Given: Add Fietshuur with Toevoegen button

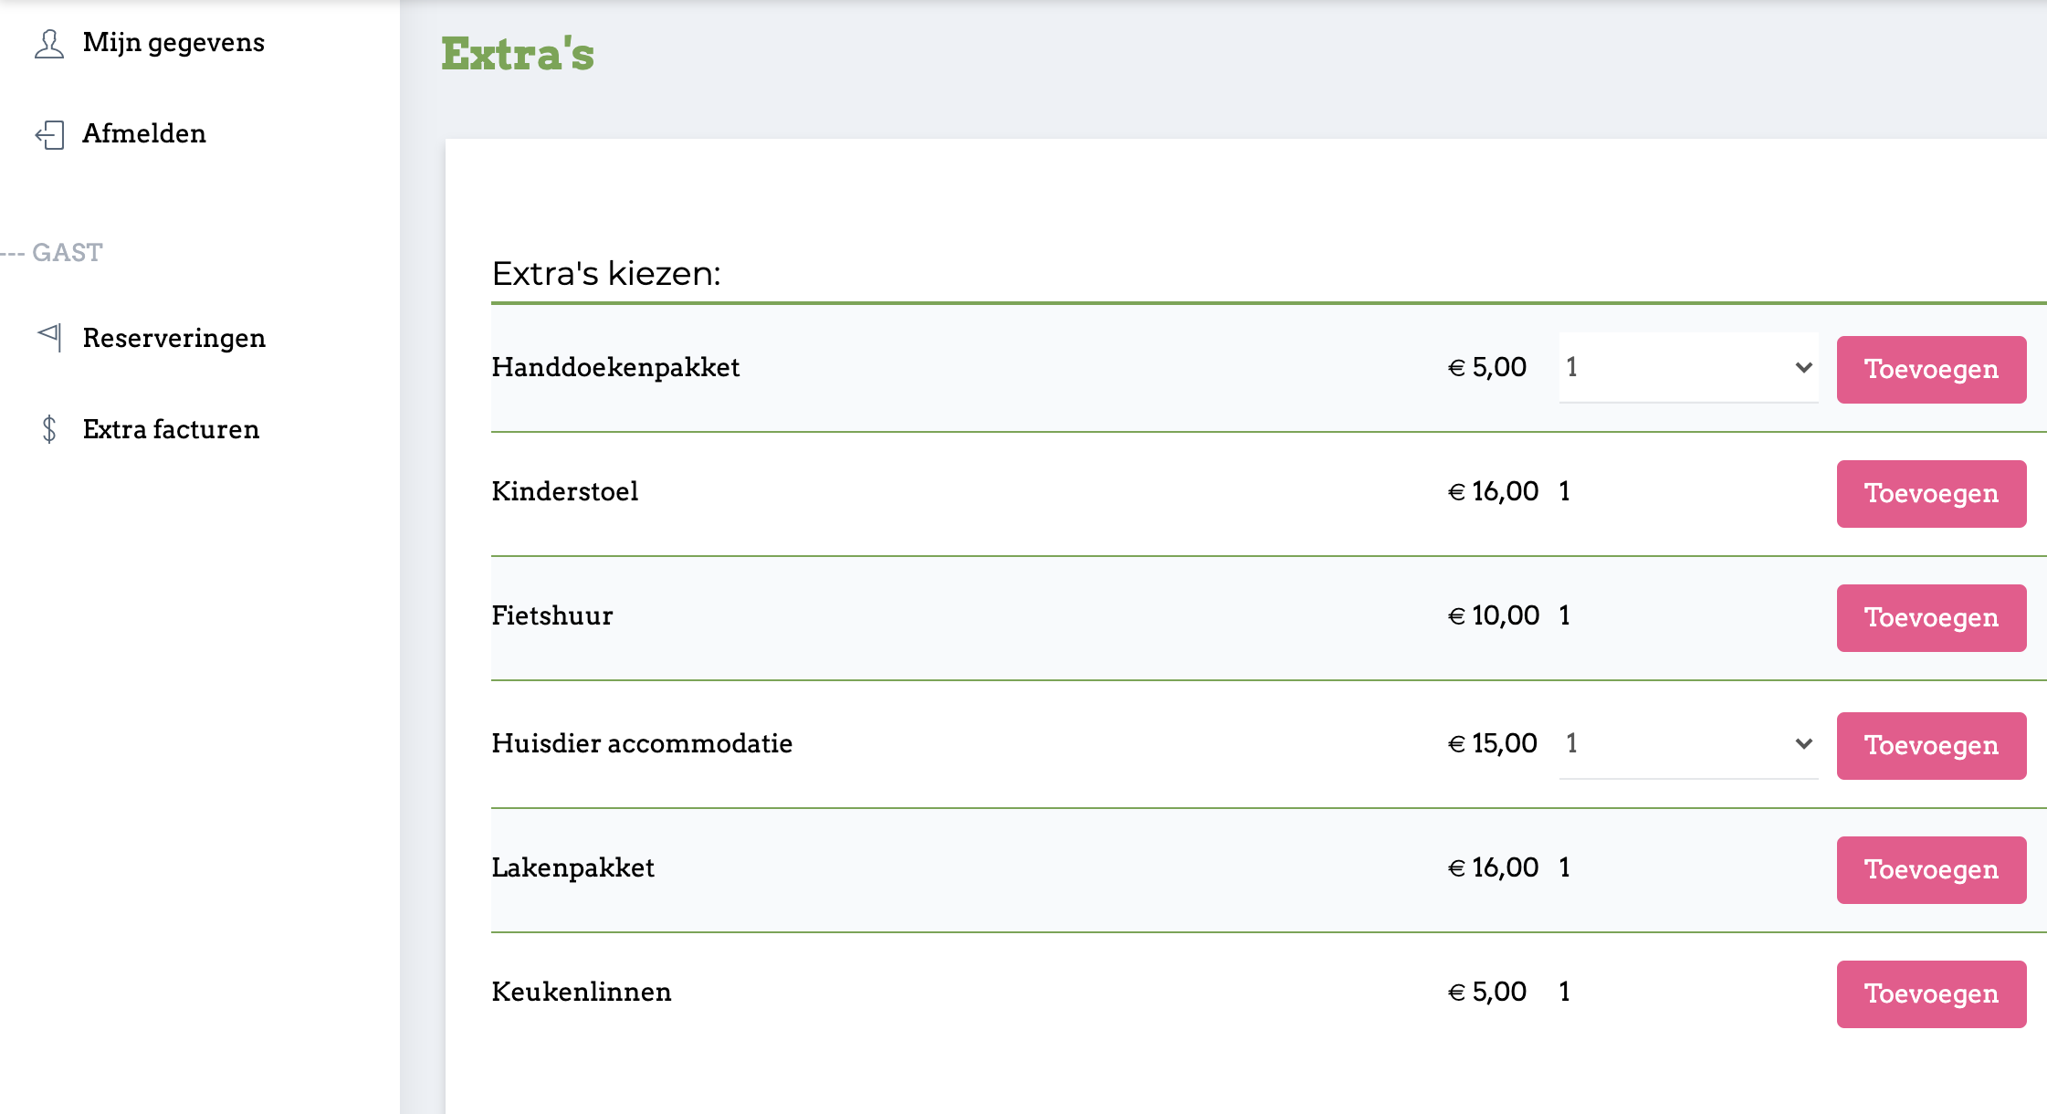Looking at the screenshot, I should tap(1931, 617).
